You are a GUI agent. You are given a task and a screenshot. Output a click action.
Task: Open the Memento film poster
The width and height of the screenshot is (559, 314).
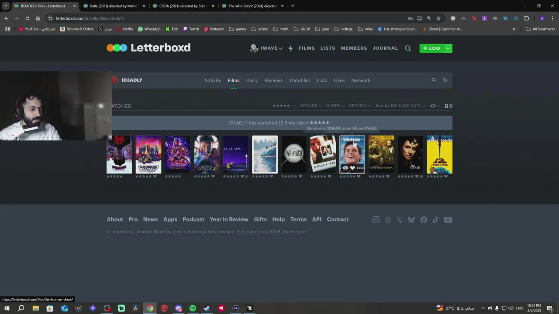point(323,154)
